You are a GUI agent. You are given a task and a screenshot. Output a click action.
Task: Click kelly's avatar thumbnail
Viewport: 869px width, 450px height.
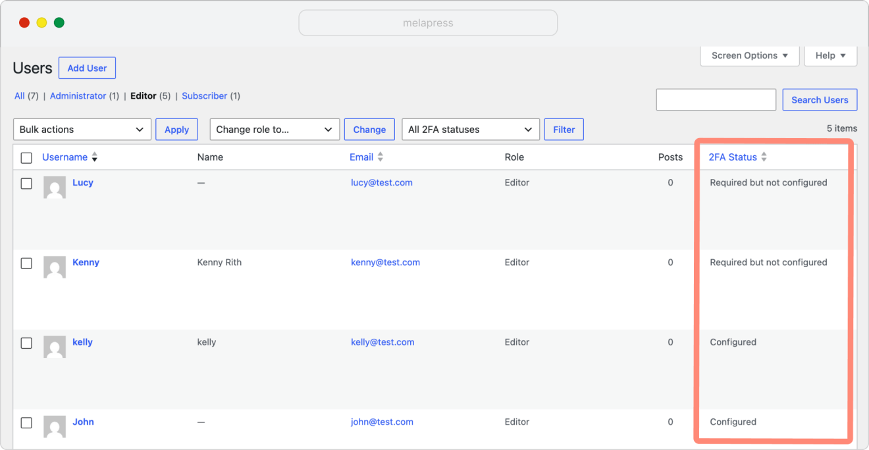pyautogui.click(x=55, y=347)
